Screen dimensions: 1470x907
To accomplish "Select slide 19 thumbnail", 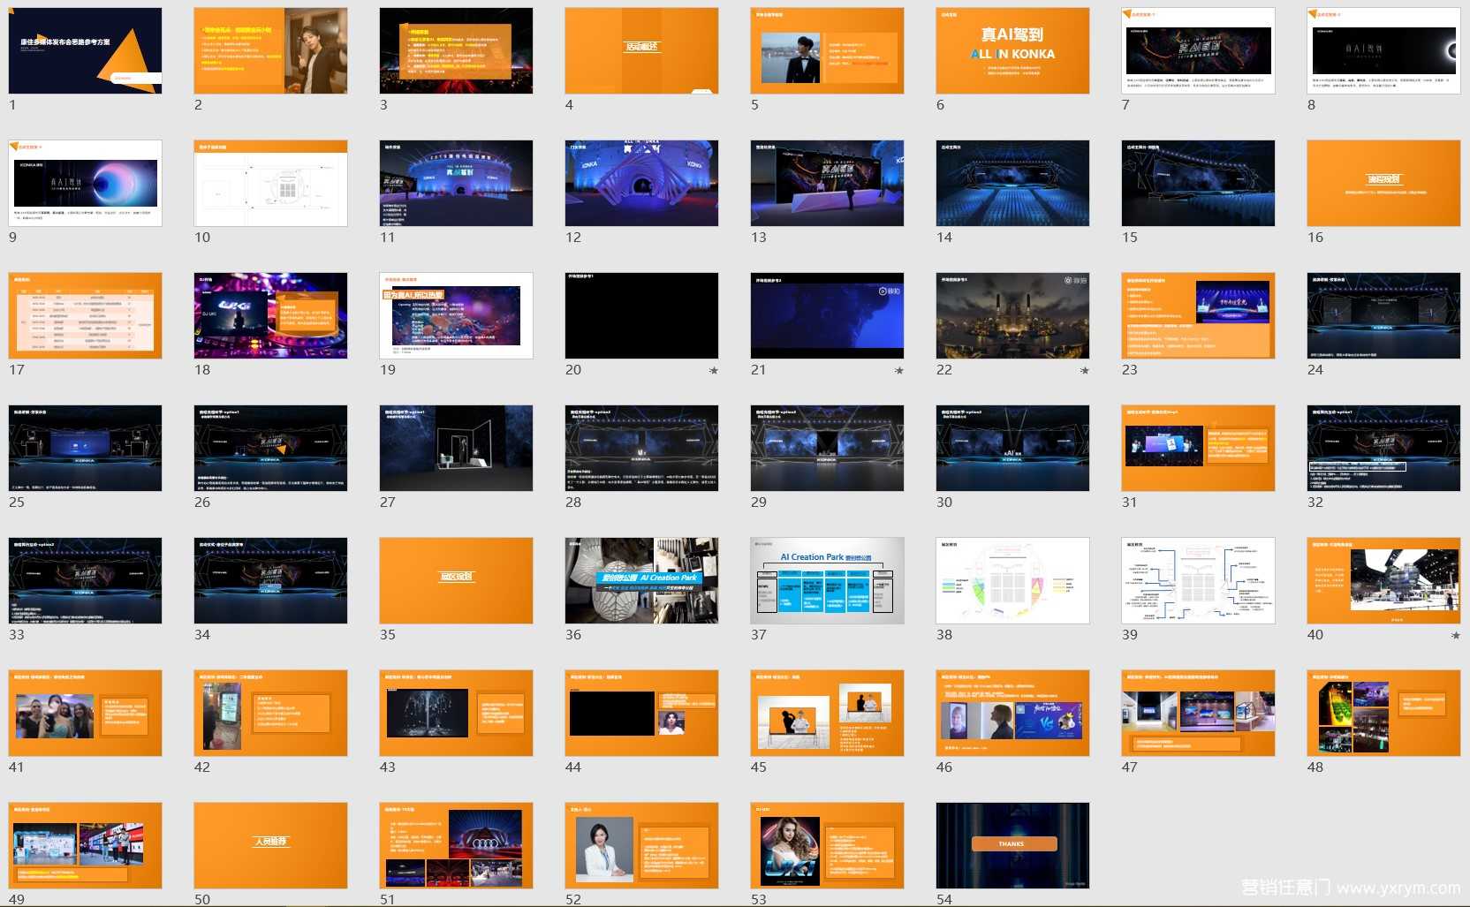I will coord(456,315).
